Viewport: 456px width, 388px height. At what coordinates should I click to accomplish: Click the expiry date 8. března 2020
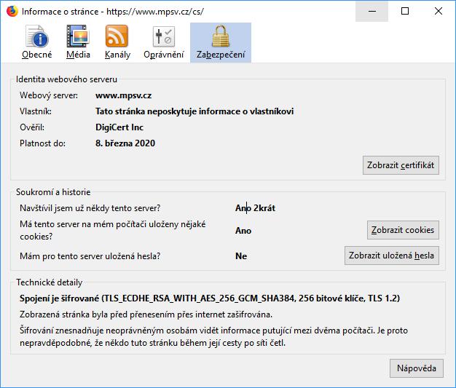[x=125, y=143]
